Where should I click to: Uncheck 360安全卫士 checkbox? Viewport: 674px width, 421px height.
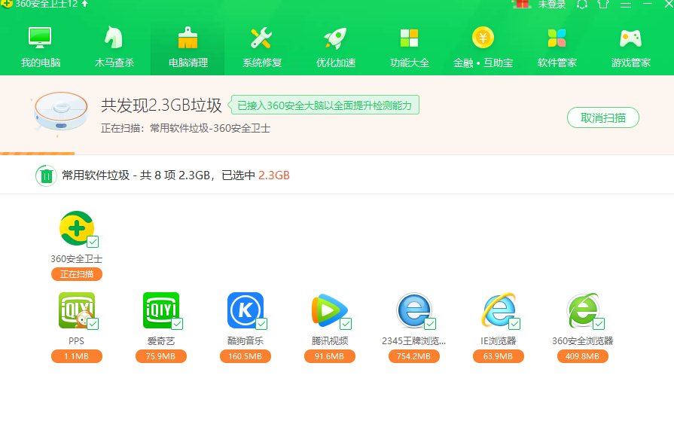tap(93, 242)
